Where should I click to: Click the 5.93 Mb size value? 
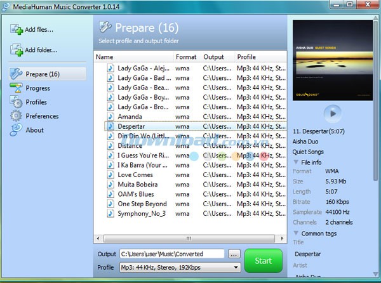pyautogui.click(x=335, y=181)
